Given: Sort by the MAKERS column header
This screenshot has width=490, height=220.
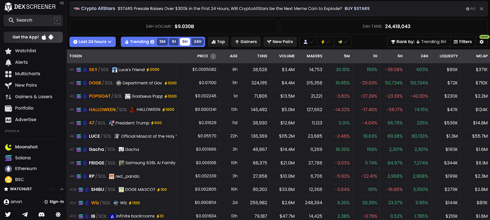Looking at the screenshot, I should [x=314, y=56].
